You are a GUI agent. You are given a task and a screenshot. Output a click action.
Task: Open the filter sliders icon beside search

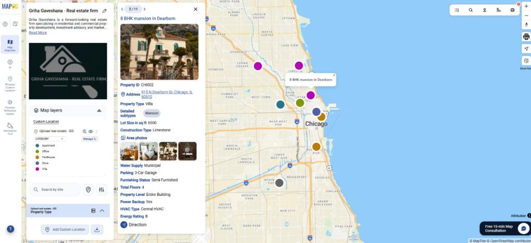pyautogui.click(x=101, y=190)
